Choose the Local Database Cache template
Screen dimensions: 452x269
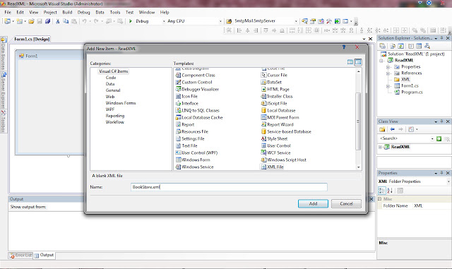199,118
